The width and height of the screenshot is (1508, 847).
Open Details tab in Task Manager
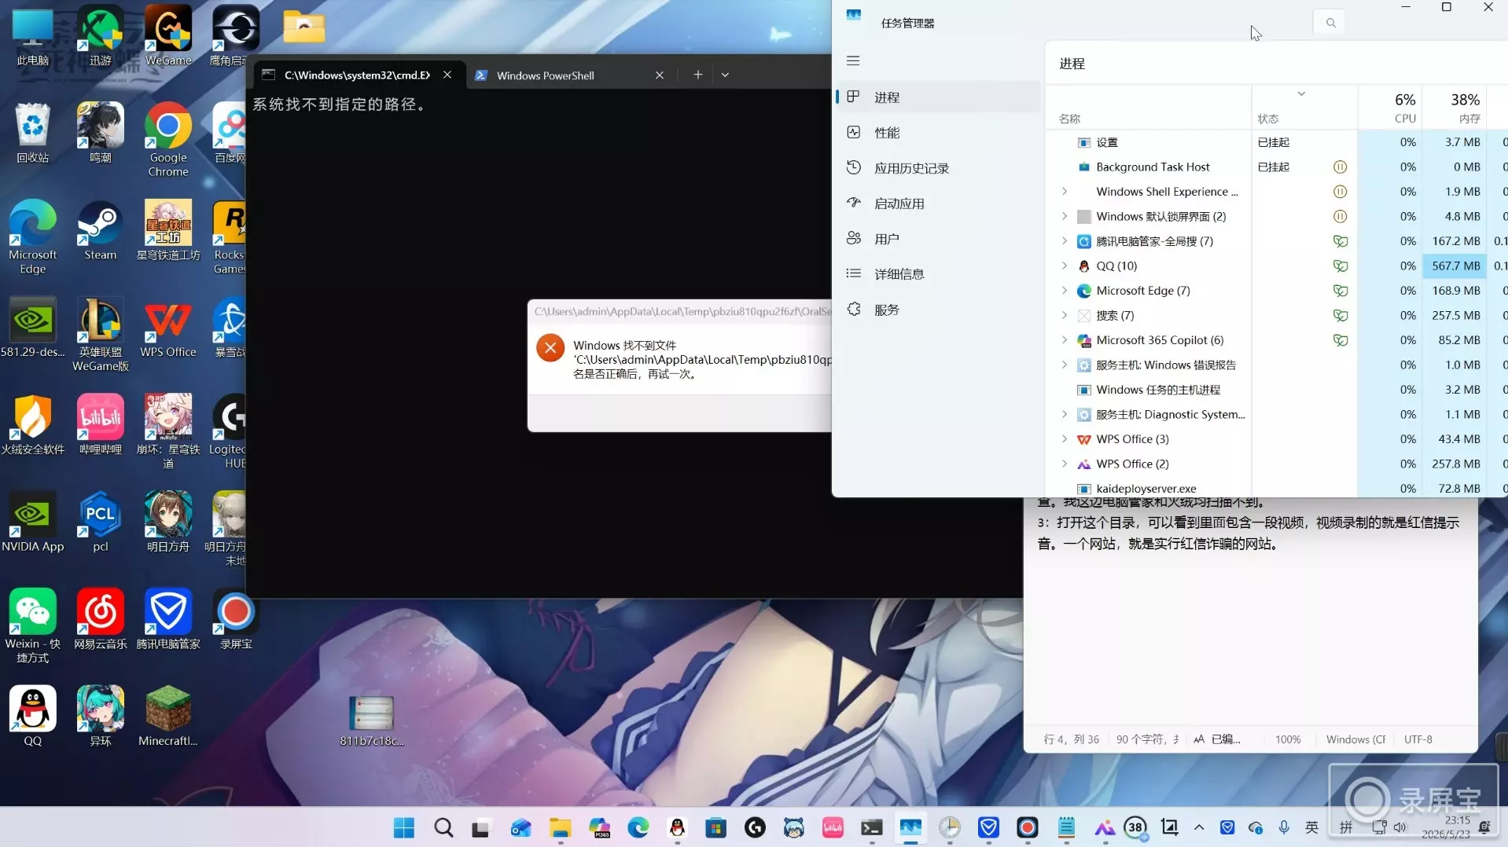pos(938,274)
